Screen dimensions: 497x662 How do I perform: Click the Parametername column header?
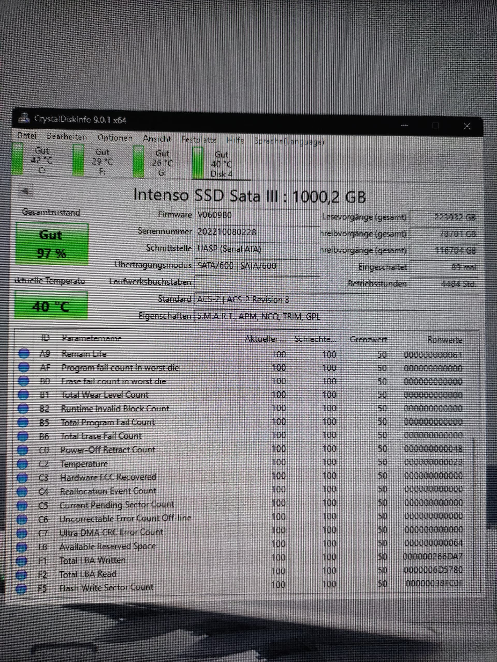click(x=92, y=338)
